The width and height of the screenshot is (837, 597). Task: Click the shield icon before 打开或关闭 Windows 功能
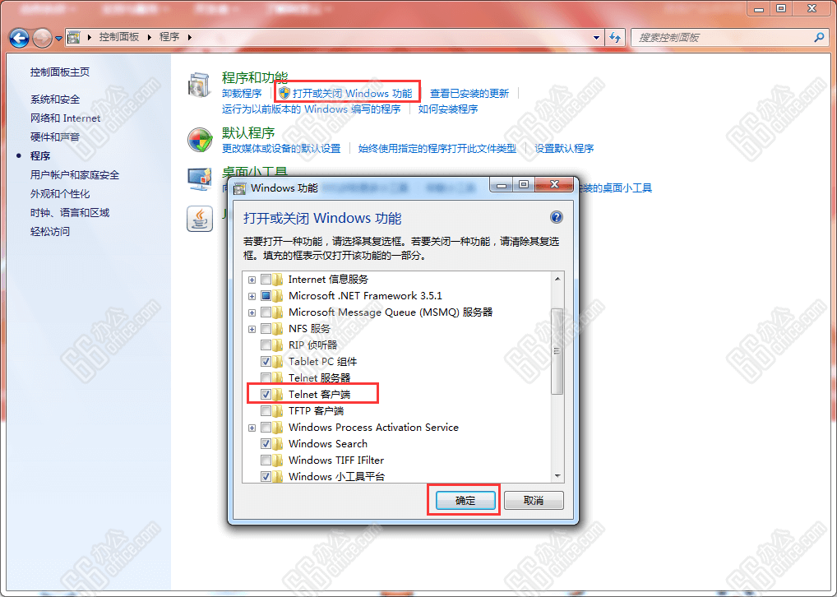point(284,93)
